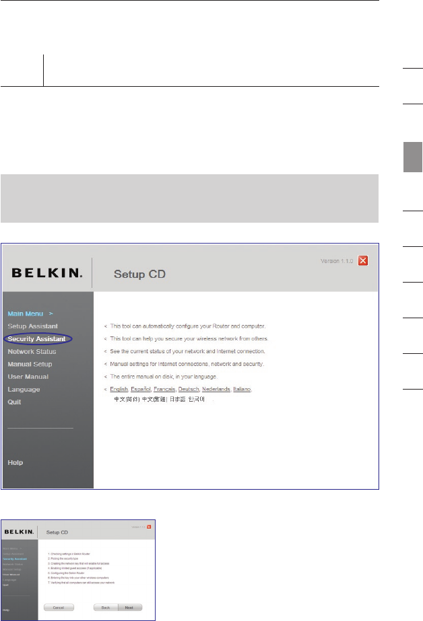Screen dimensions: 423x621
Task: Click step 4 'Enabling limited guest access' line
Action: click(75, 569)
